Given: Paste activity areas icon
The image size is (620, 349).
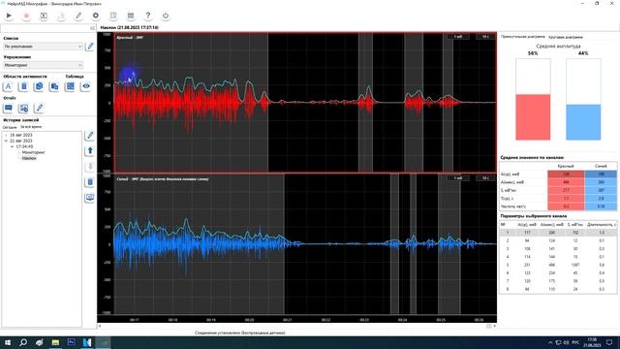Looking at the screenshot, I should pos(54,86).
